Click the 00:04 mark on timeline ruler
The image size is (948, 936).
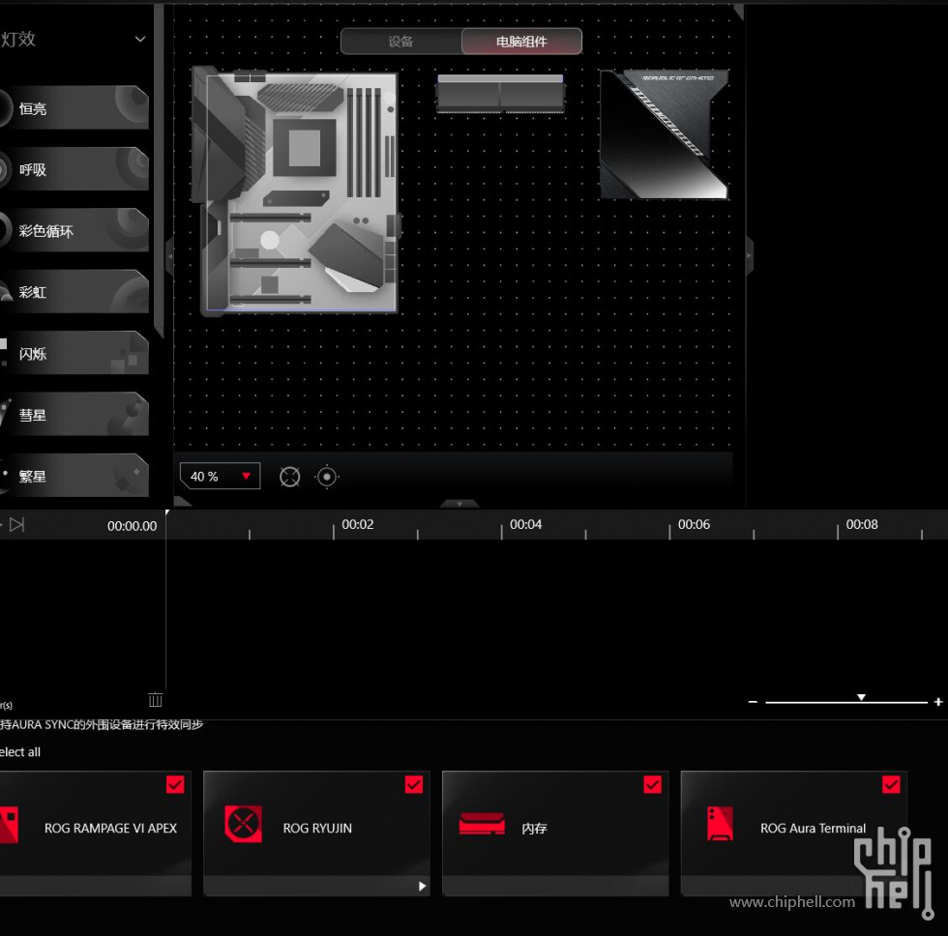(x=525, y=524)
